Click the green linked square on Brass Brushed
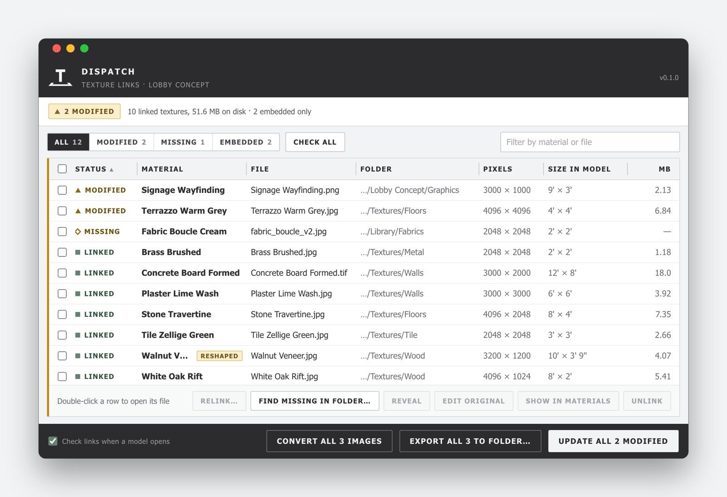 coord(78,252)
